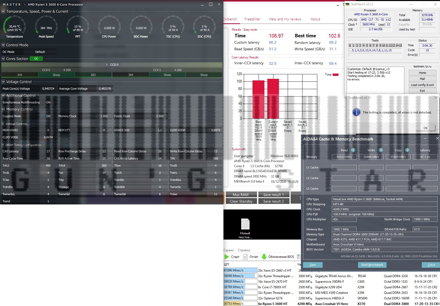Click Save in AIDA64 benchmark window

point(313,265)
